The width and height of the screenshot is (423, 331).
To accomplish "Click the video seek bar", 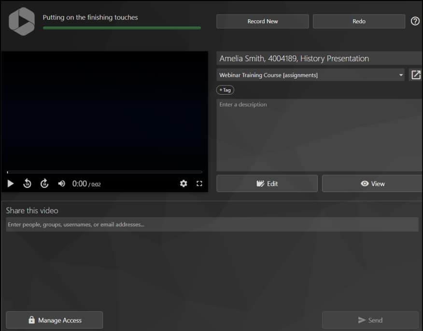I will (104, 172).
